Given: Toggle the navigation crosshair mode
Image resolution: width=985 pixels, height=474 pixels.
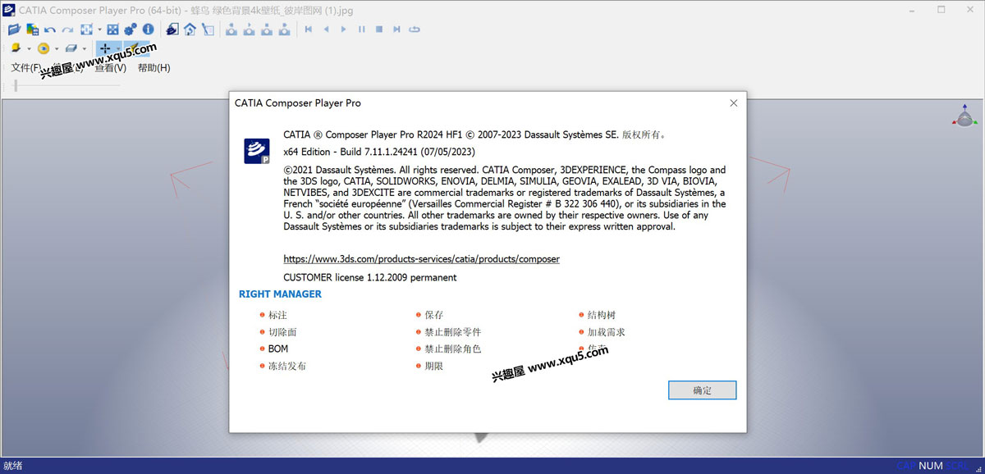Looking at the screenshot, I should click(x=105, y=48).
